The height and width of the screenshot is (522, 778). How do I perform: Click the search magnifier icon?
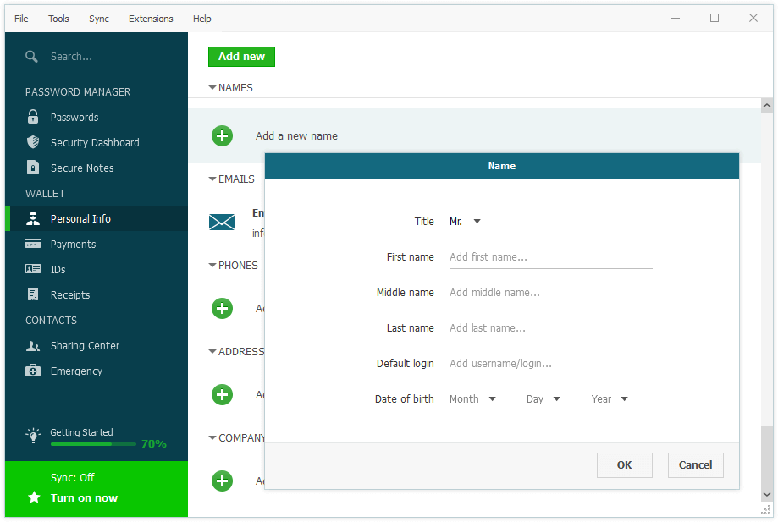tap(32, 57)
